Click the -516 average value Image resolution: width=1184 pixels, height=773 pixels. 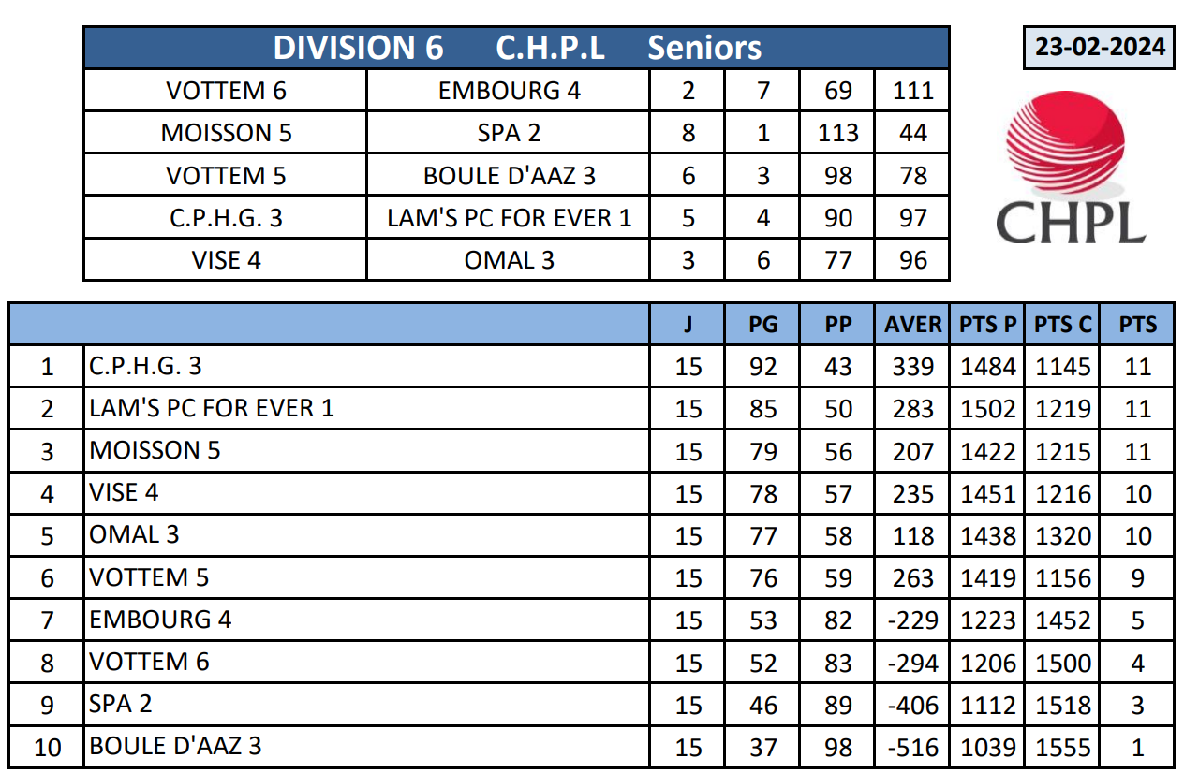click(x=912, y=748)
